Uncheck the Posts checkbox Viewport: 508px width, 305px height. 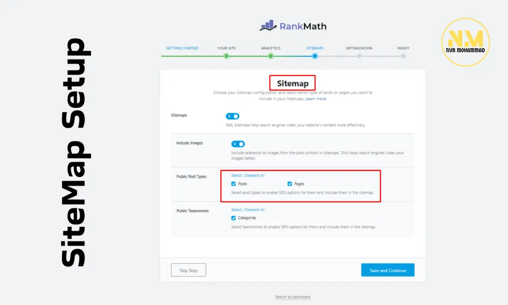(233, 184)
